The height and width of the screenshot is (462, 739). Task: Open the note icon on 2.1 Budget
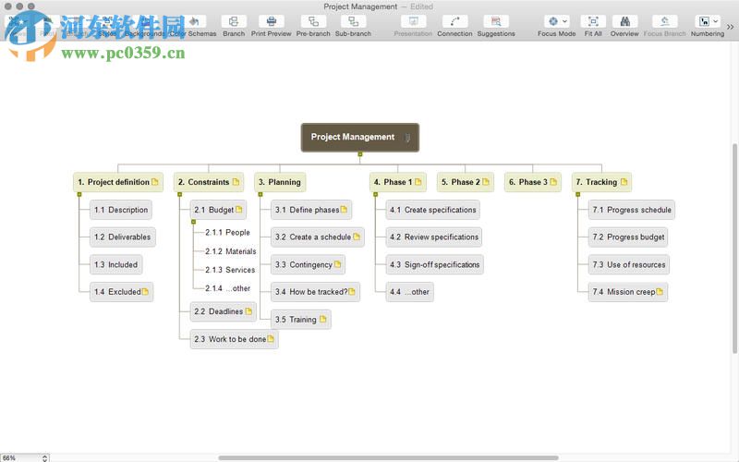point(239,210)
